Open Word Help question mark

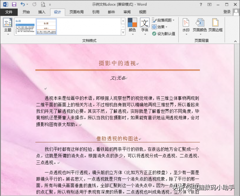pos(201,5)
